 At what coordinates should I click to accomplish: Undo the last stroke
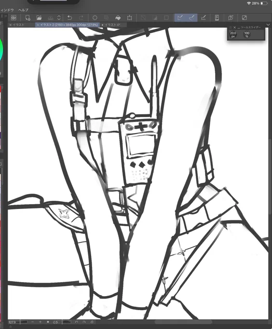69,18
